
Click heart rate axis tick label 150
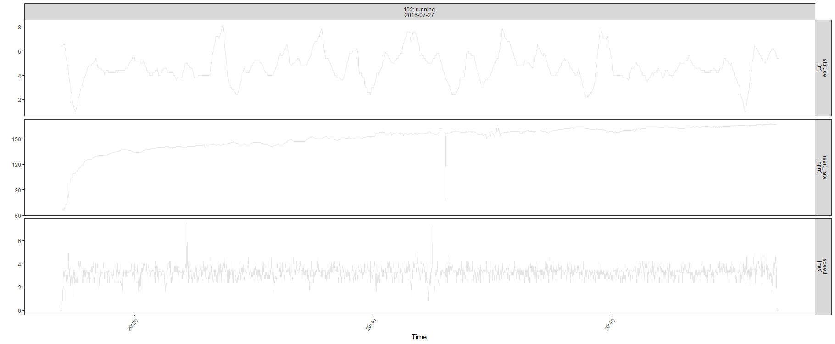click(x=17, y=139)
